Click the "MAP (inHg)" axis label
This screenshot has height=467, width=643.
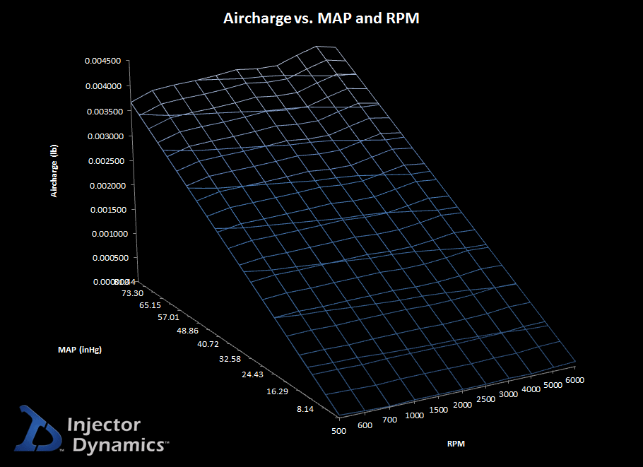click(79, 349)
